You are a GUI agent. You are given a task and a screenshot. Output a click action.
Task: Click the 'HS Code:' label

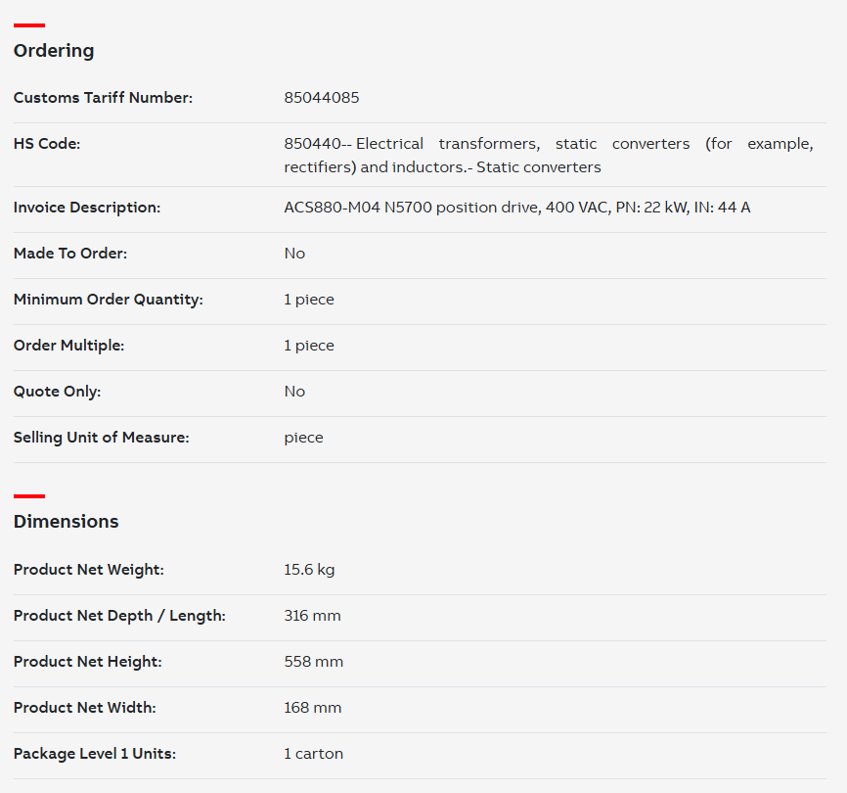tap(46, 143)
